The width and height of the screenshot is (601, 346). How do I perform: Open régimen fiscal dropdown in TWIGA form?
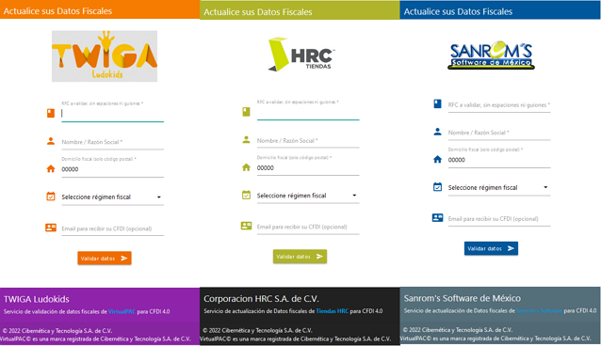coord(112,197)
